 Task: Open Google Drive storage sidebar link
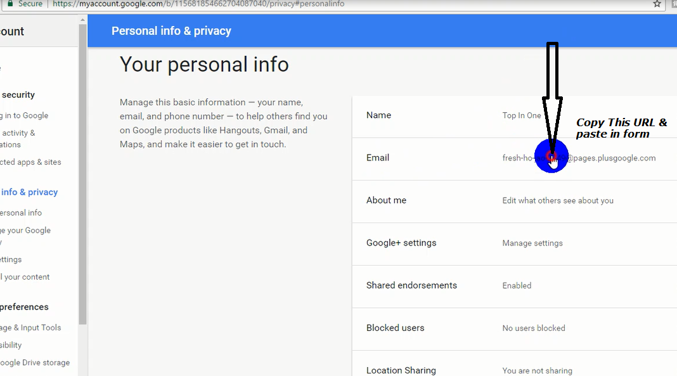coord(35,363)
